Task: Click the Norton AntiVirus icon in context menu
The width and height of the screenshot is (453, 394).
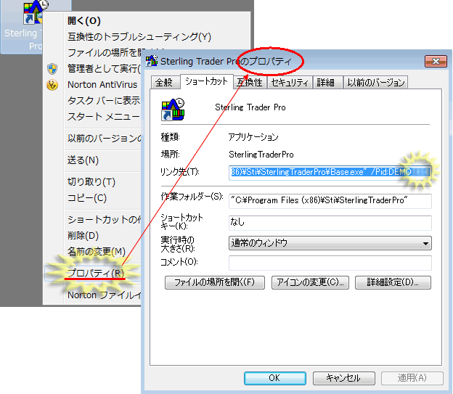Action: click(52, 85)
